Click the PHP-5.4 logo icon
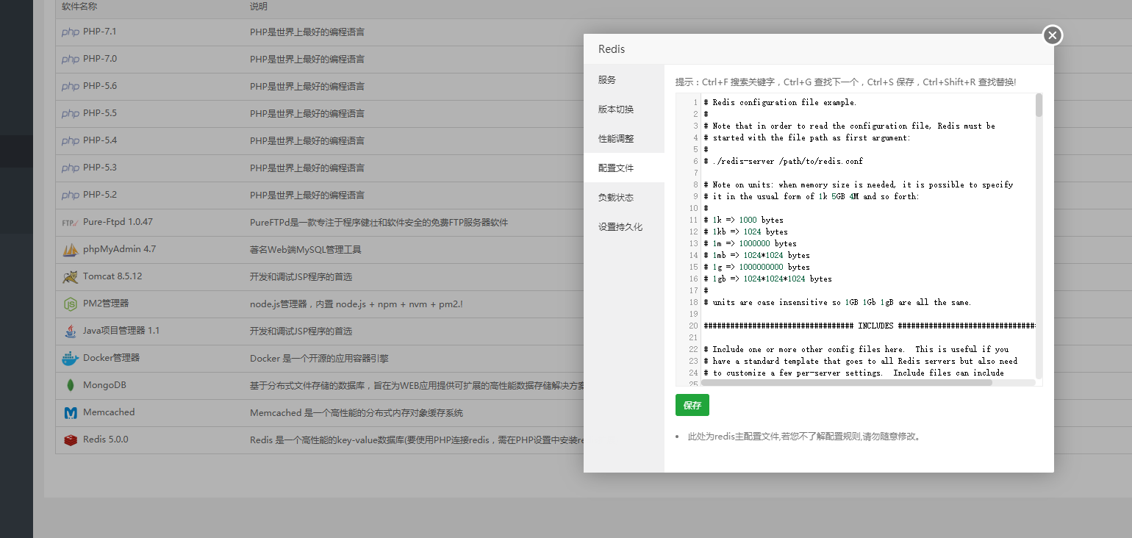Viewport: 1132px width, 538px height. pos(71,140)
